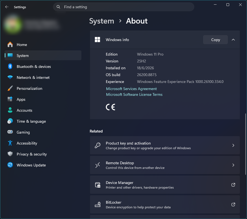Focus the Find a setting search box

123,7
